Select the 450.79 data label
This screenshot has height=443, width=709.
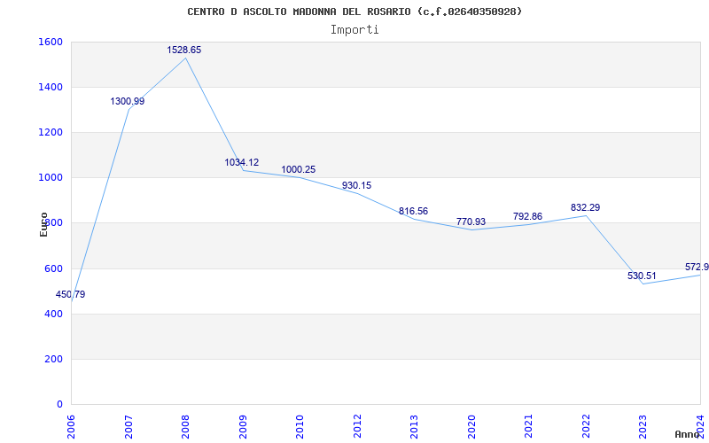[71, 295]
